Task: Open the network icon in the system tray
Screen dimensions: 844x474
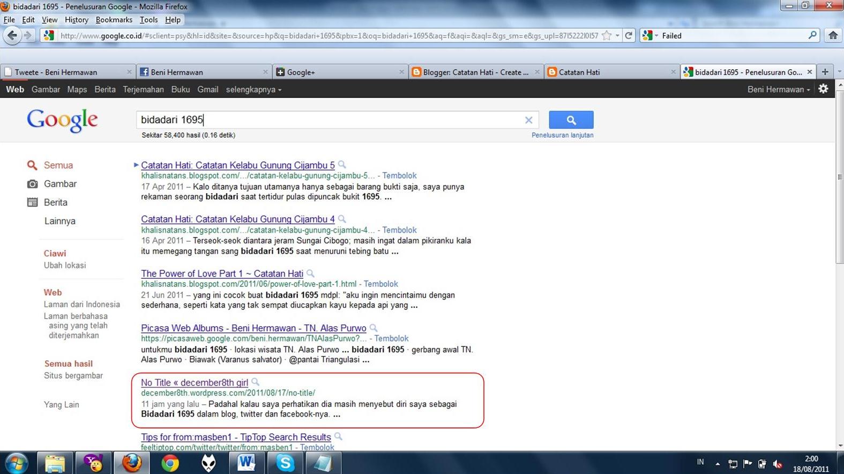Action: pyautogui.click(x=733, y=464)
